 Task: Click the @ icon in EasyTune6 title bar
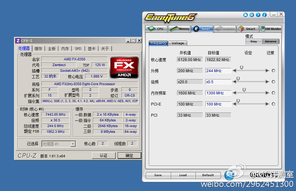(x=251, y=15)
